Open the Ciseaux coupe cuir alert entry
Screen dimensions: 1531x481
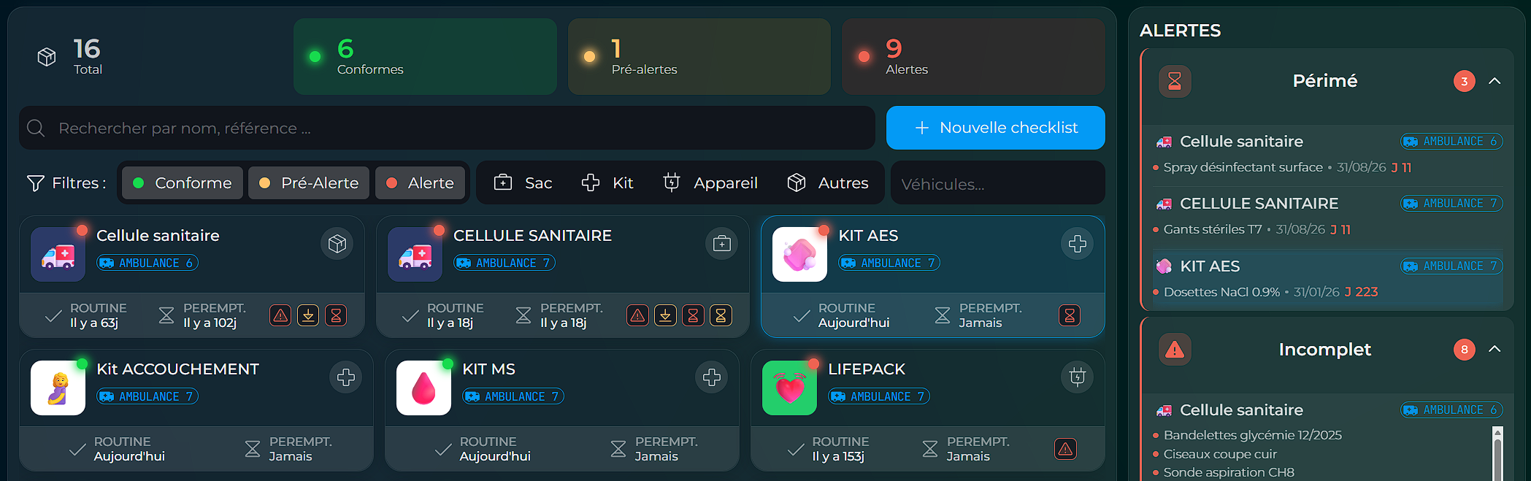pyautogui.click(x=1220, y=454)
